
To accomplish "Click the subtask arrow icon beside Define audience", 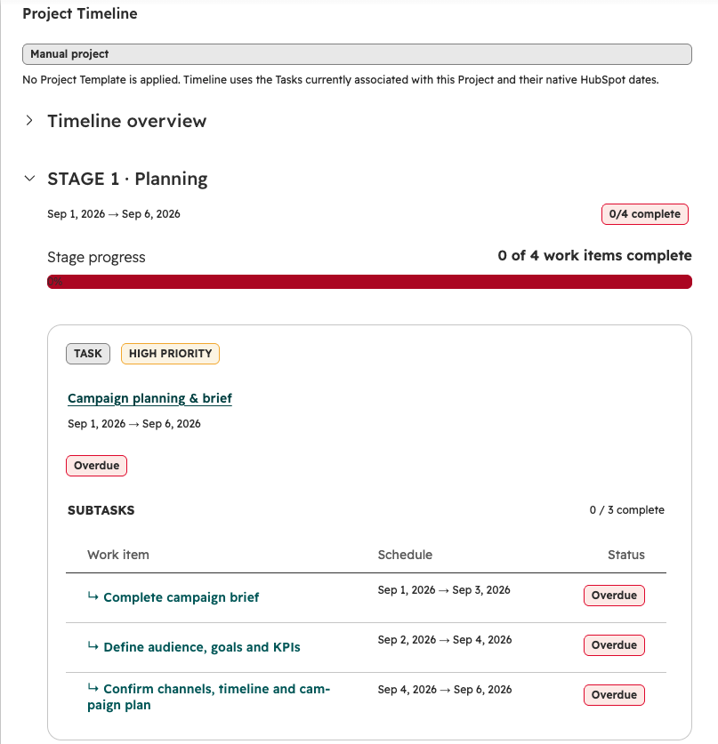I will click(x=93, y=646).
